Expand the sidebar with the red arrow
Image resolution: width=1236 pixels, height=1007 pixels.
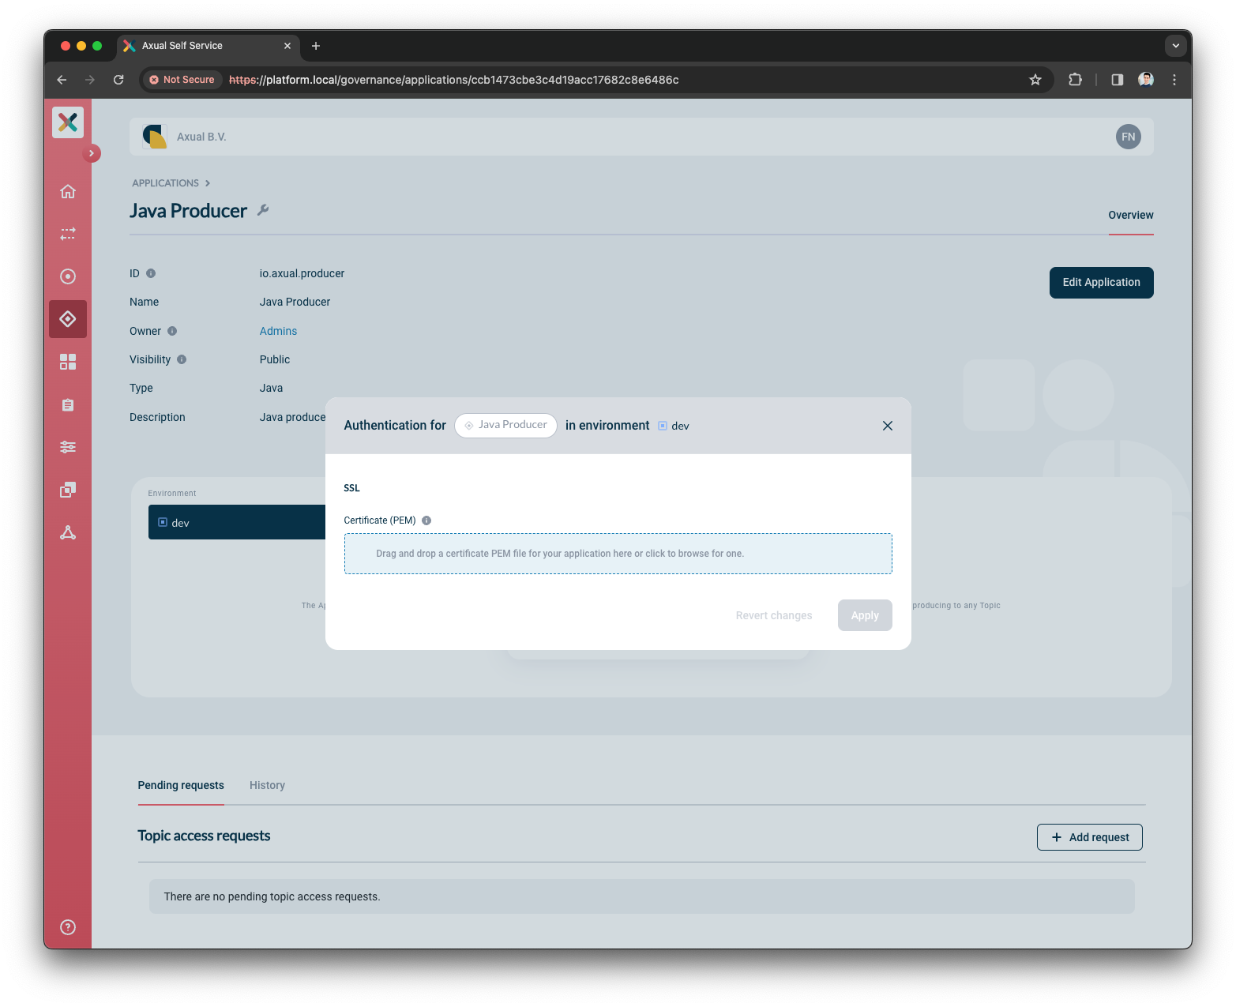pyautogui.click(x=92, y=153)
